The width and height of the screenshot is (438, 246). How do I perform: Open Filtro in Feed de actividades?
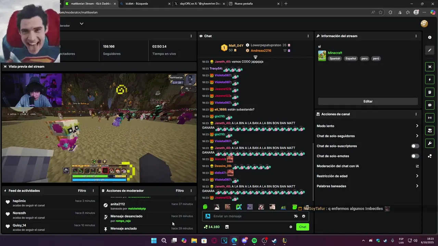point(82,191)
